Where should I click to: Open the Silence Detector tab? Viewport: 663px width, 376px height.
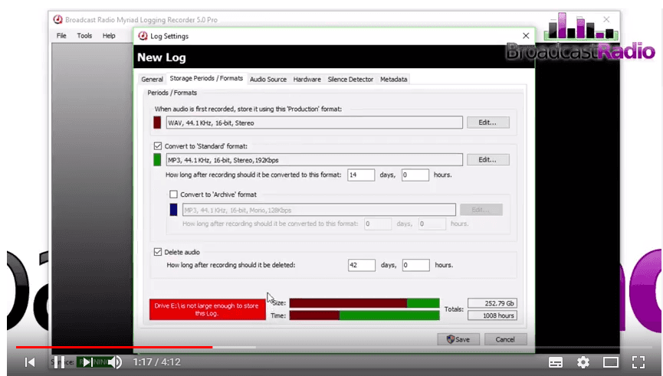[350, 79]
